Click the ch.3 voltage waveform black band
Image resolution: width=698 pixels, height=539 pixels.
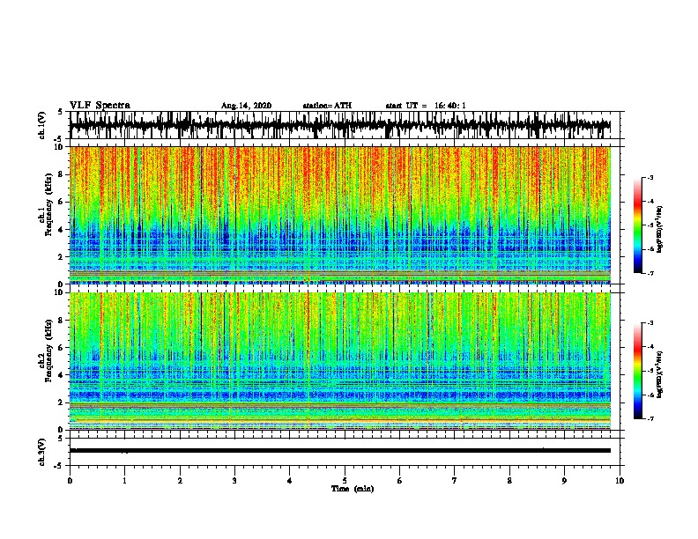[x=340, y=451]
